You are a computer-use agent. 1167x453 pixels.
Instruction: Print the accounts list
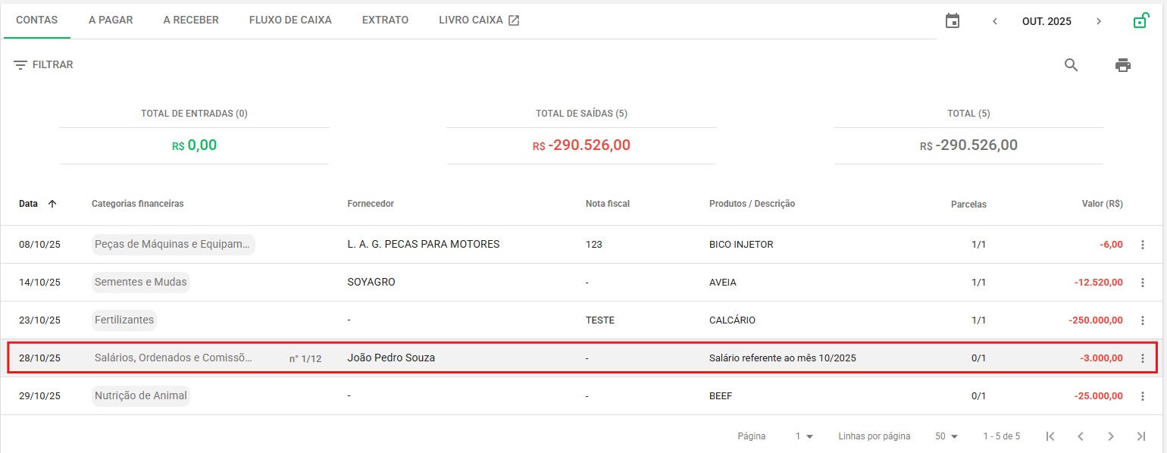1123,65
